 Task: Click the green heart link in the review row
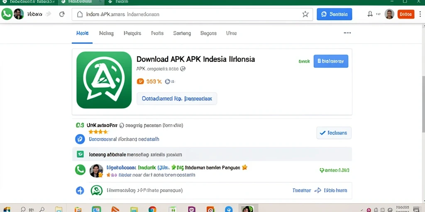tap(335, 170)
